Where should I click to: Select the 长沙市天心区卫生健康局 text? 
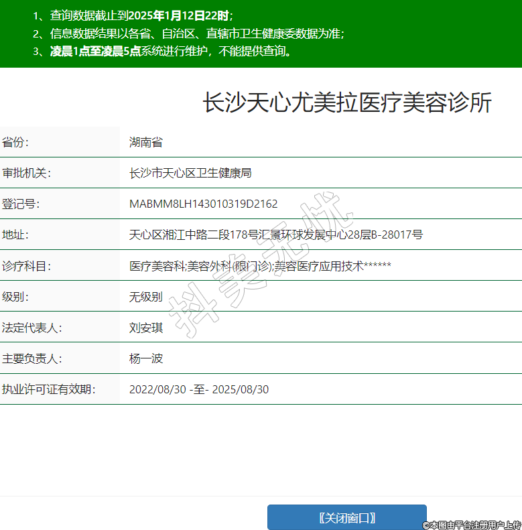(190, 173)
